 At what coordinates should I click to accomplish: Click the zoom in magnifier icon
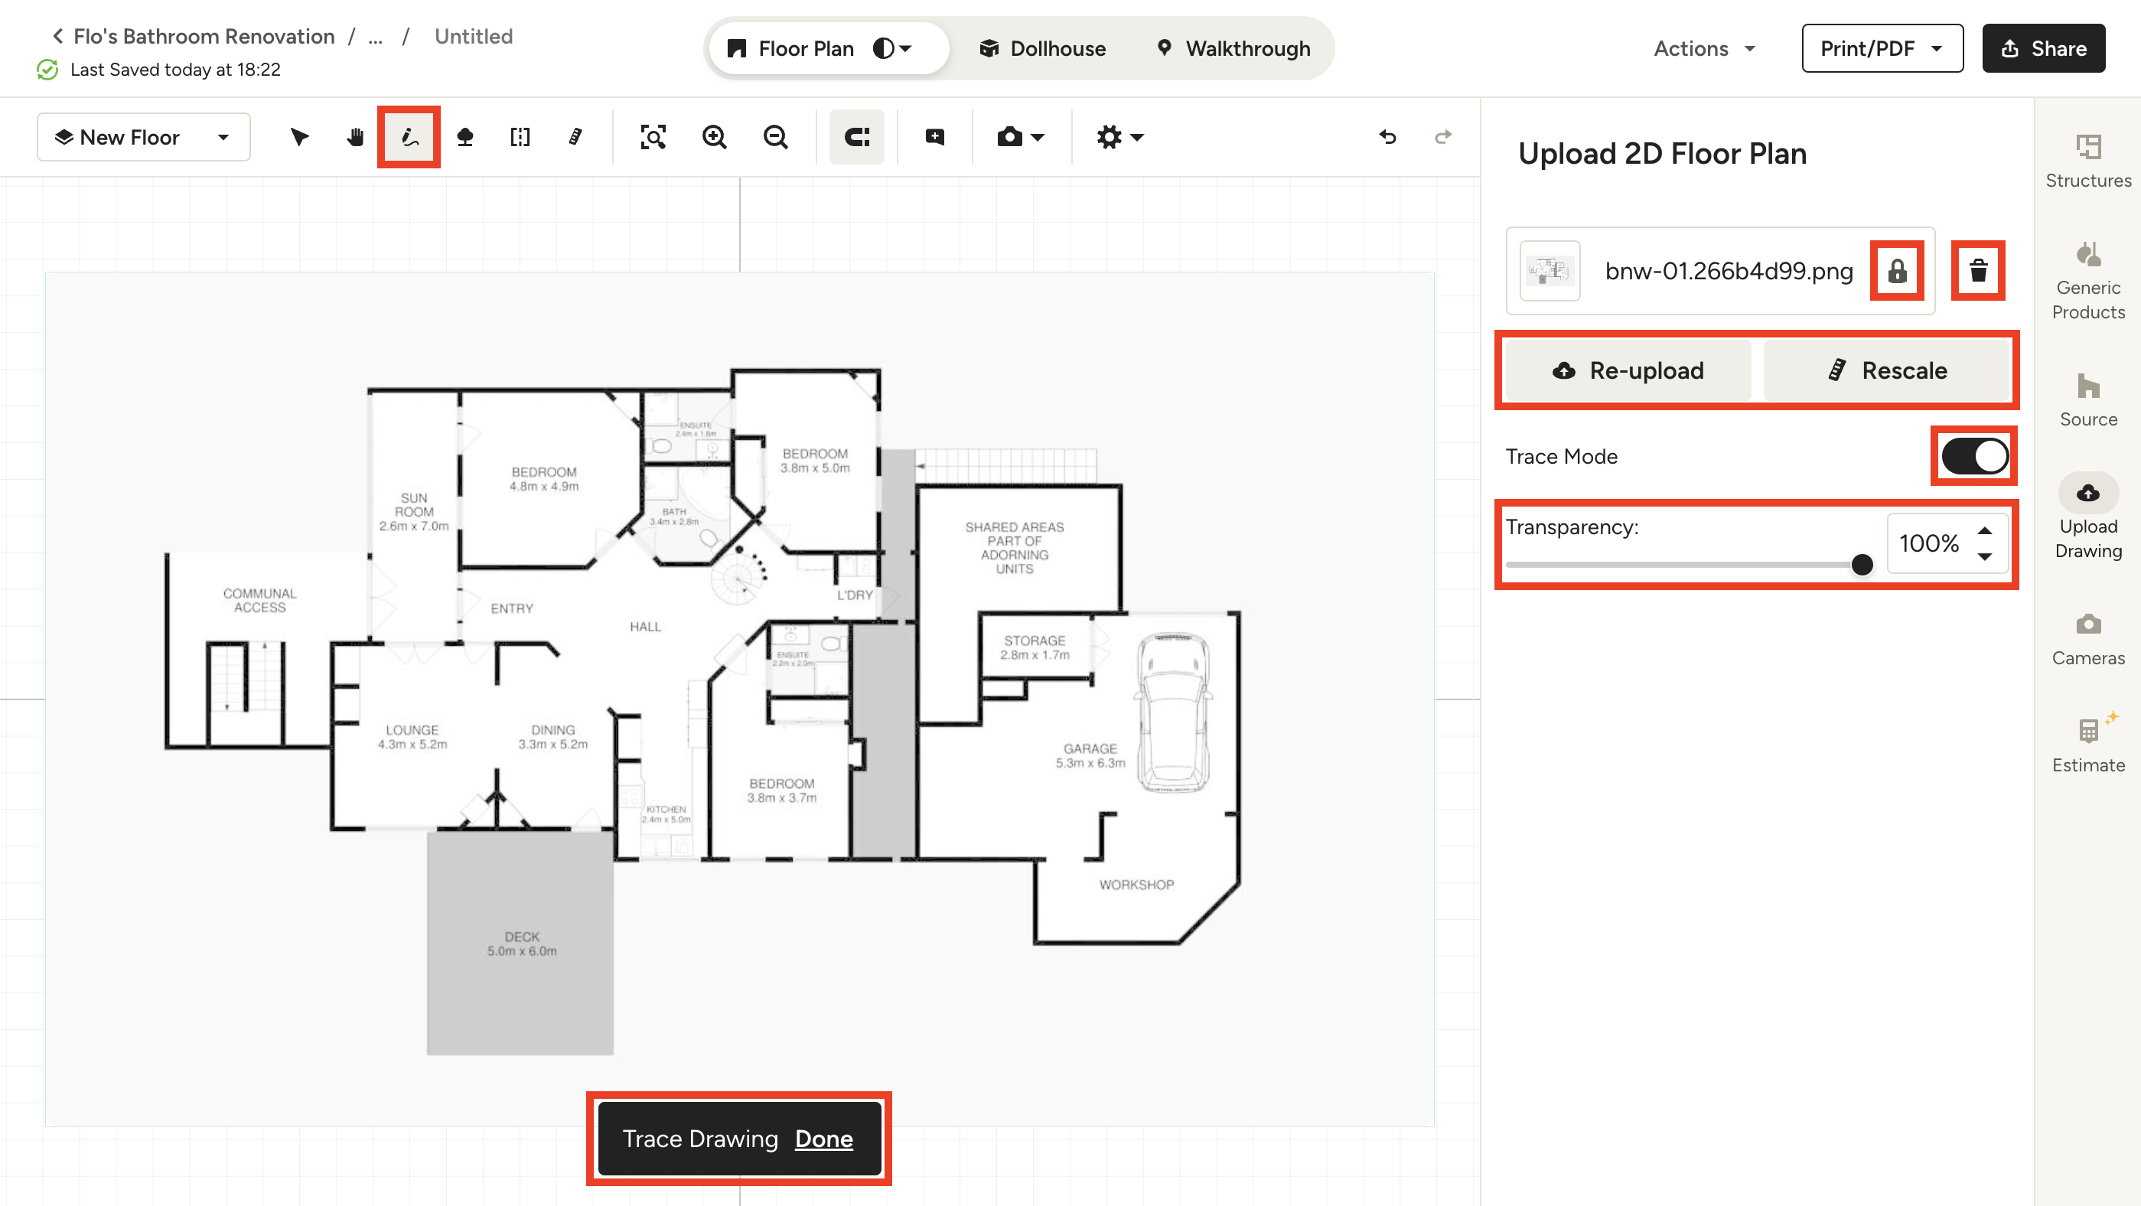pos(714,137)
